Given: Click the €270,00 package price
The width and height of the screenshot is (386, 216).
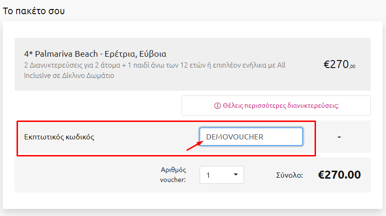Looking at the screenshot, I should point(339,64).
